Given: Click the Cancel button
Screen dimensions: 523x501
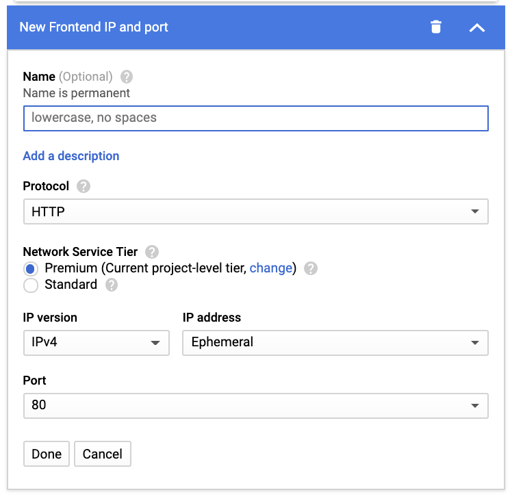Looking at the screenshot, I should 103,454.
